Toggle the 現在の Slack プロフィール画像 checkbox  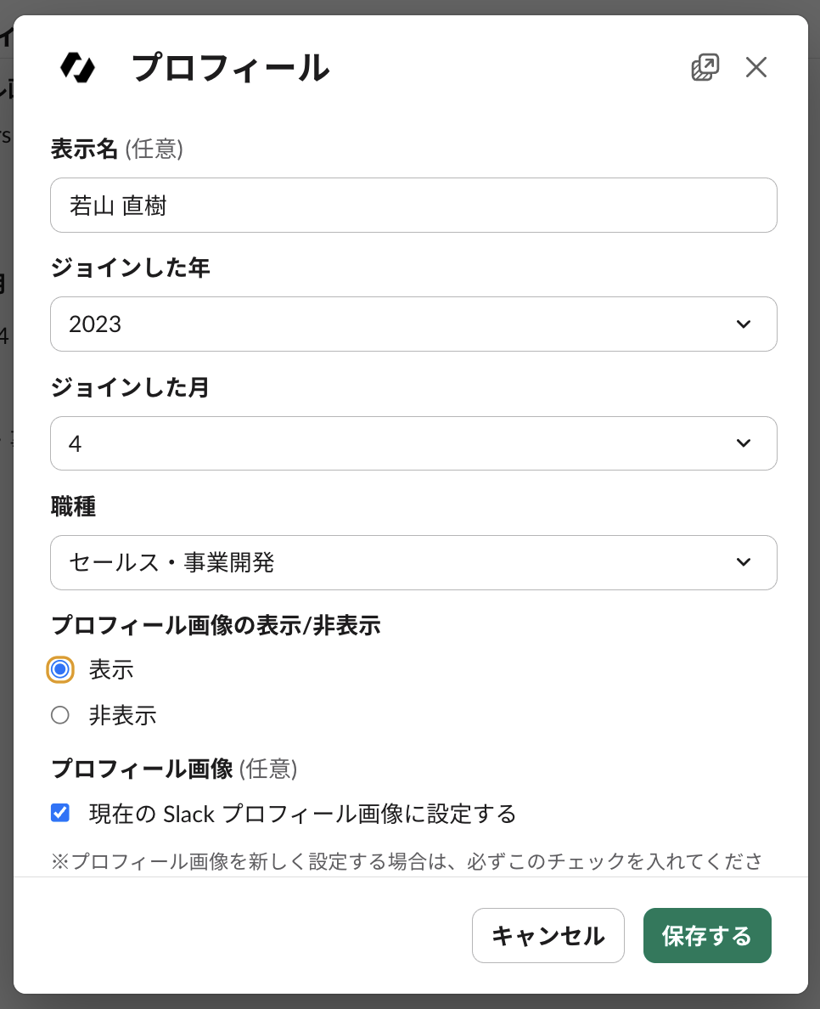[x=60, y=813]
